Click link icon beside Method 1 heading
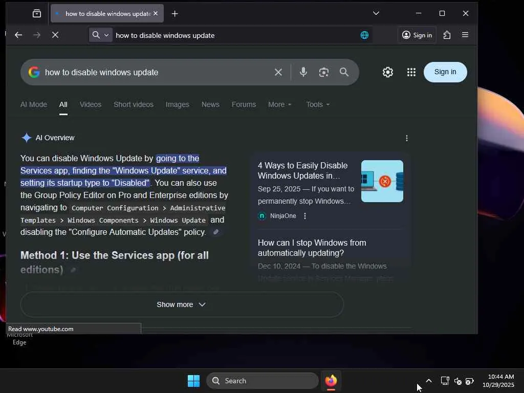The image size is (524, 393). tap(73, 270)
